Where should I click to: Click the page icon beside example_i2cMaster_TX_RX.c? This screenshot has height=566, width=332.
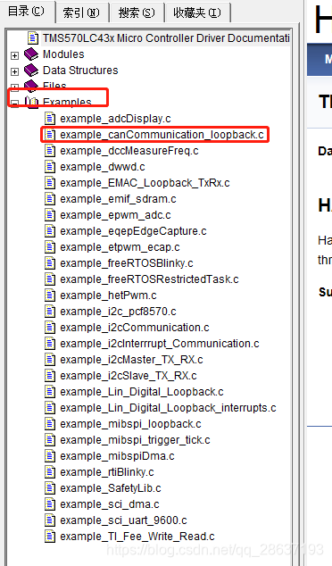pyautogui.click(x=50, y=360)
